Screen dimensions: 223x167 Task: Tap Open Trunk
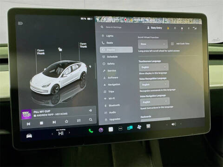pos(83,45)
